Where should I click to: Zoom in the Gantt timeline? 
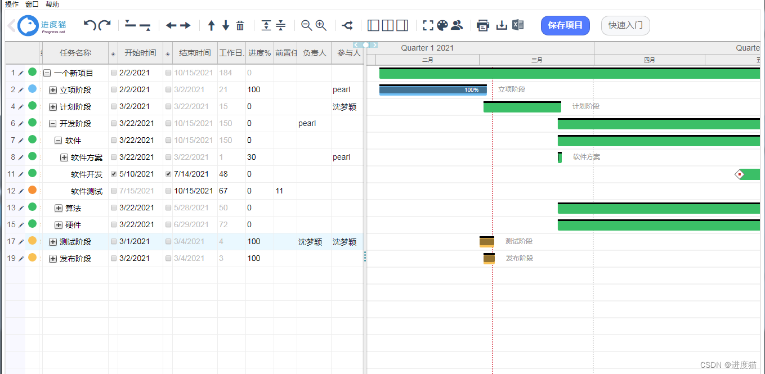coord(321,25)
